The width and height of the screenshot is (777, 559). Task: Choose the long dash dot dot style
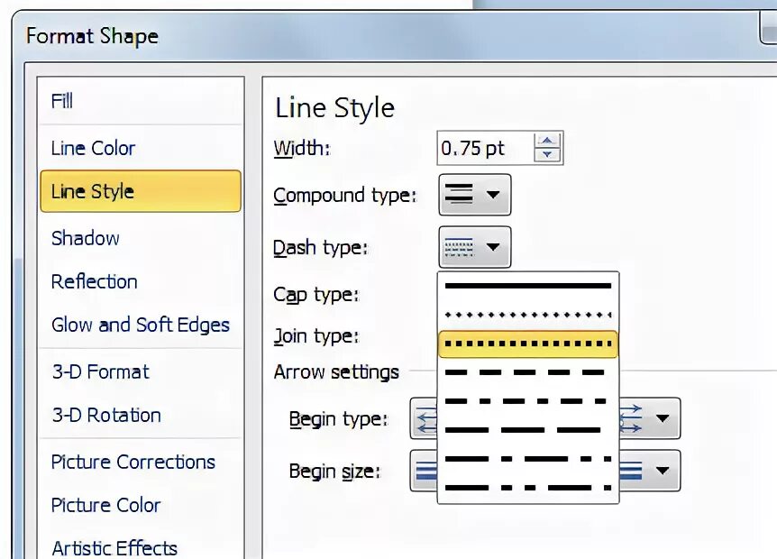click(x=527, y=488)
